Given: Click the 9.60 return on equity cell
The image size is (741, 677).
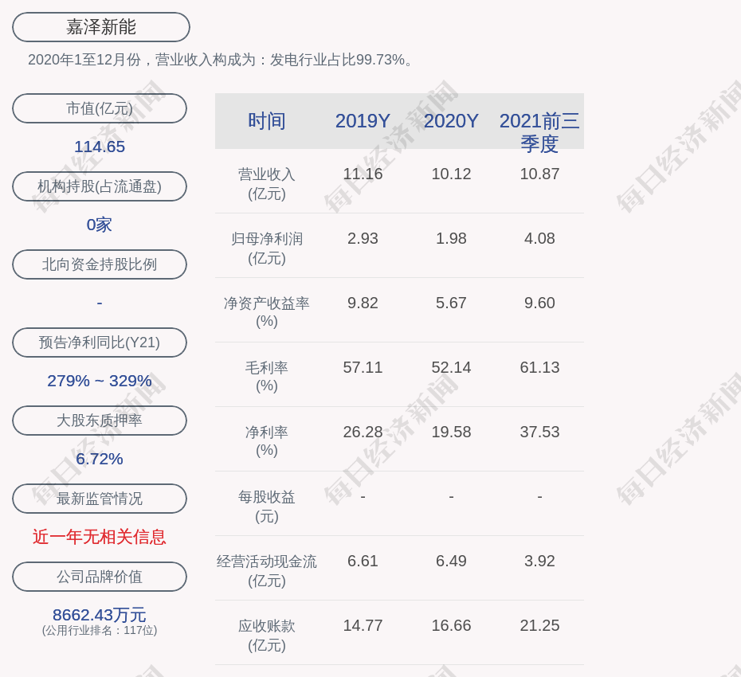Looking at the screenshot, I should (x=539, y=303).
